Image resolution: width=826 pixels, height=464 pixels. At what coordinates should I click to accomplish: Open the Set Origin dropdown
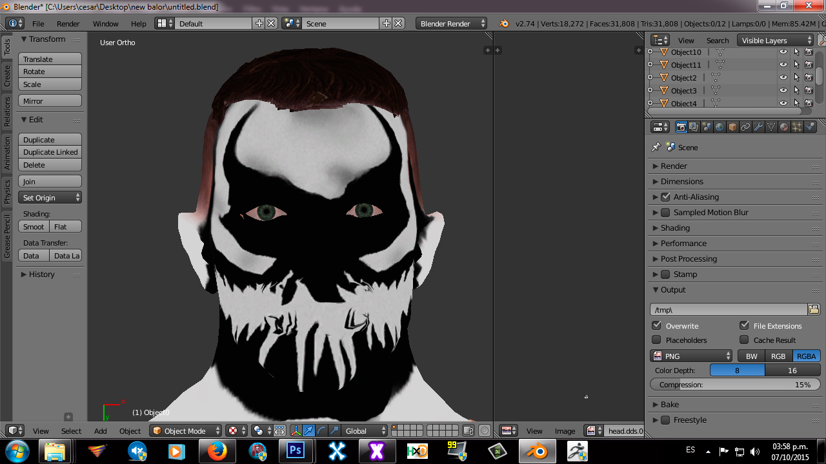[50, 197]
